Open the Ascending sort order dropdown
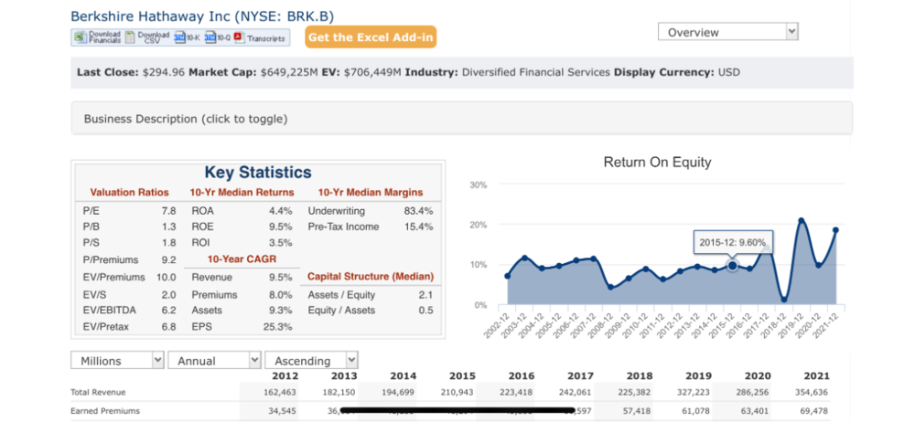This screenshot has width=915, height=422. coord(312,360)
